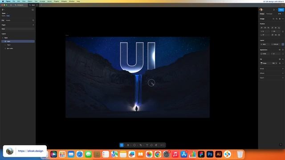
Task: Open the Figma main menu icon
Action: click(3, 10)
